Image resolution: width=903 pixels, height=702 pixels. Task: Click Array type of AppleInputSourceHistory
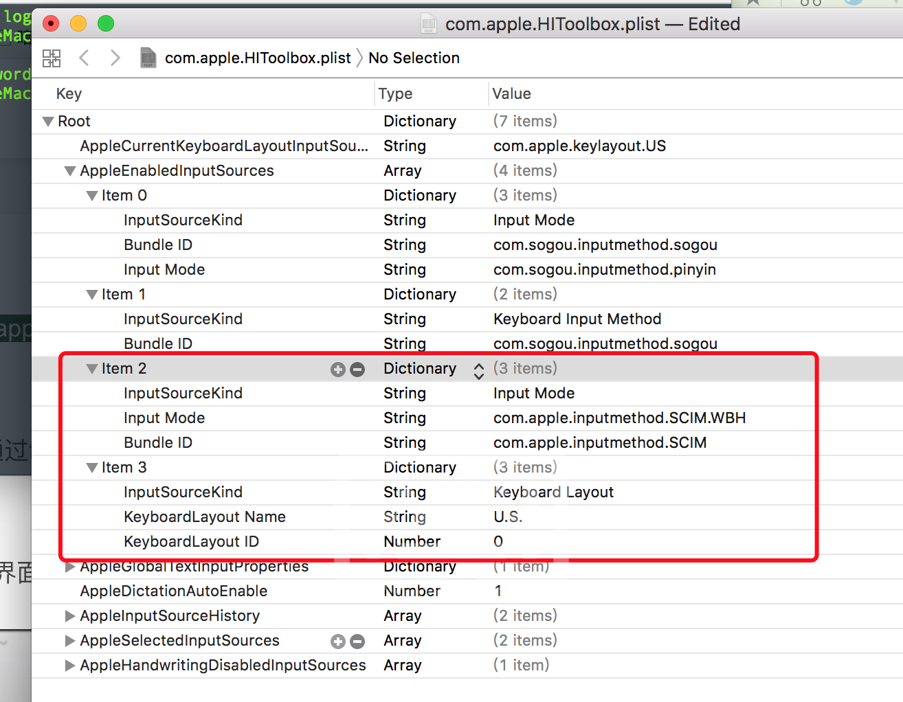click(x=403, y=615)
